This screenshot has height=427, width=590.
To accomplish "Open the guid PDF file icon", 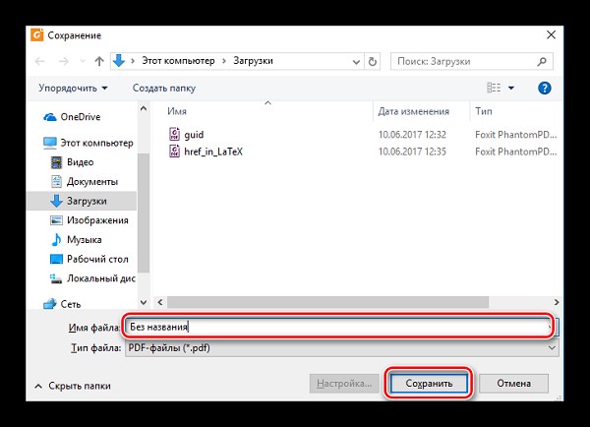I will pyautogui.click(x=174, y=134).
